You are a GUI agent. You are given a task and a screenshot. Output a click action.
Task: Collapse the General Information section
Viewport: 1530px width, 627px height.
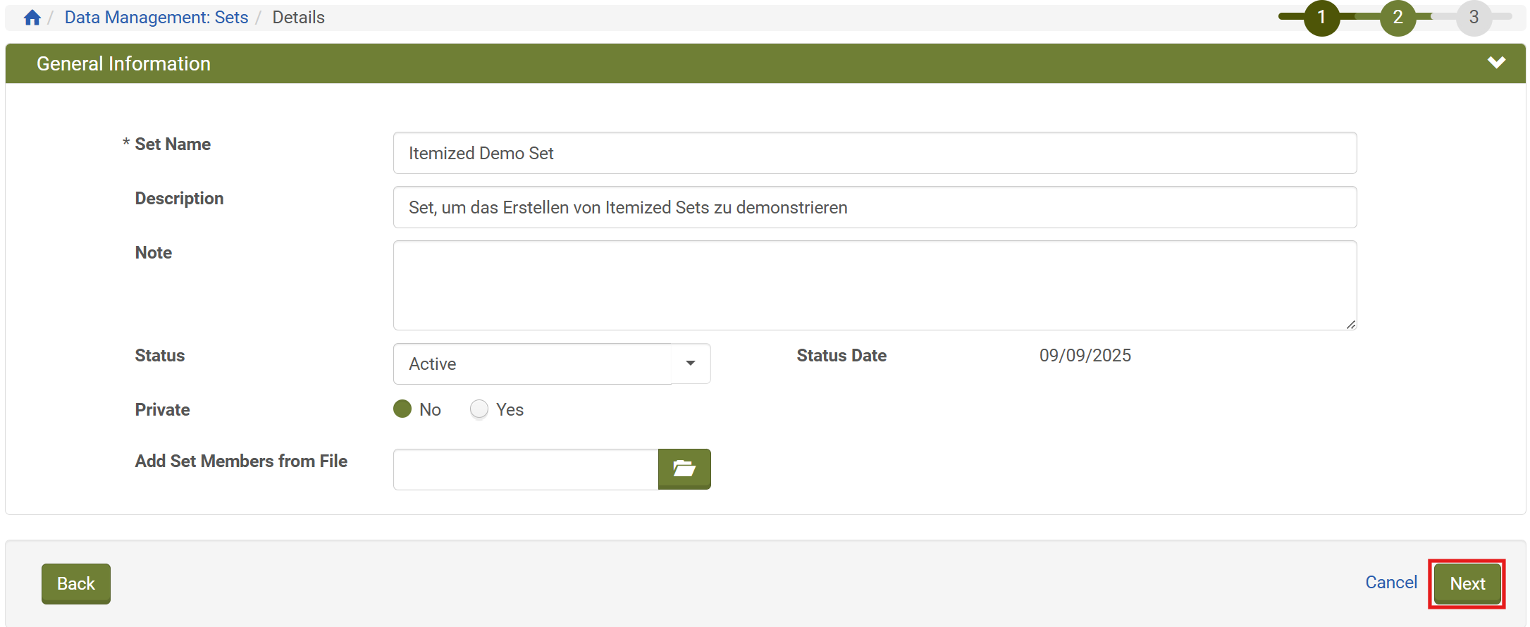tap(1497, 63)
